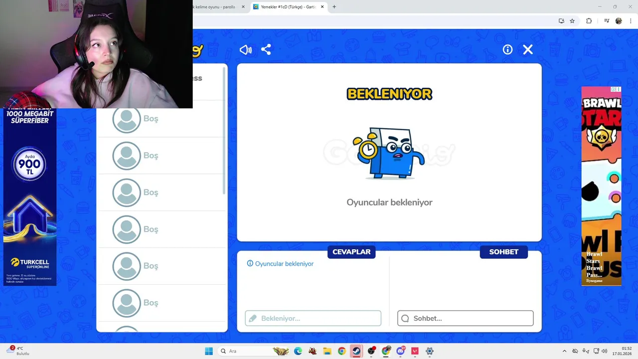Click the 'Sohbet...' chat input field
The width and height of the screenshot is (638, 359).
(466, 318)
